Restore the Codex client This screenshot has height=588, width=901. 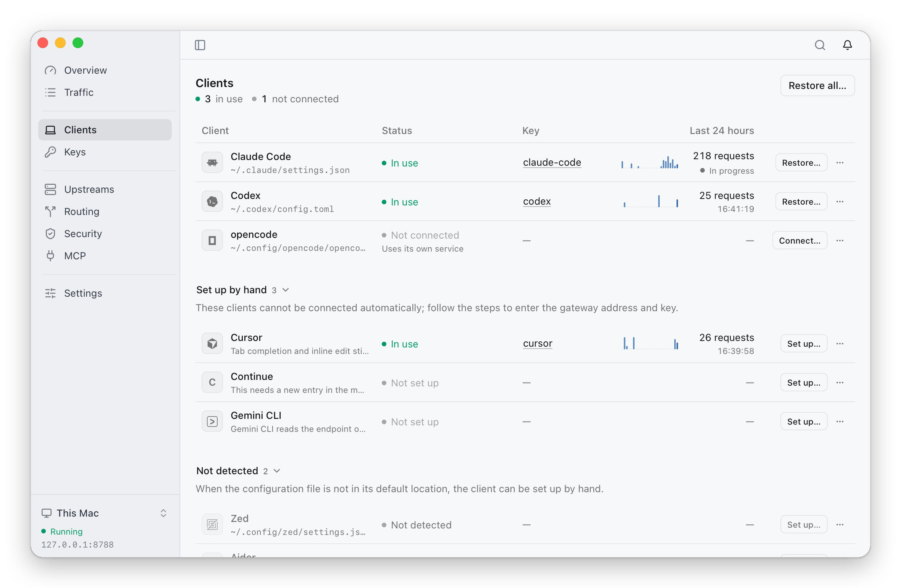tap(801, 202)
